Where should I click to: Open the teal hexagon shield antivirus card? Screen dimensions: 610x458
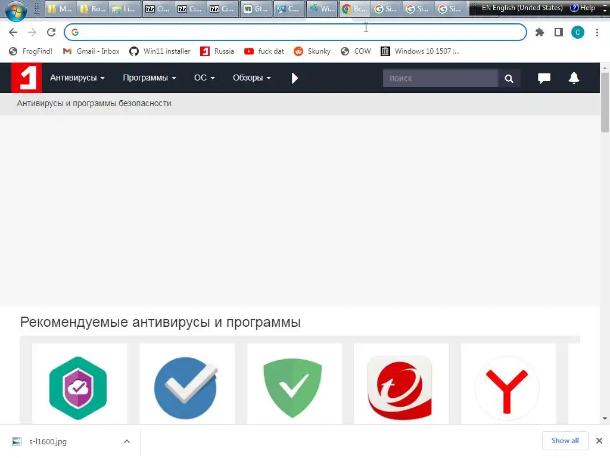pyautogui.click(x=80, y=383)
